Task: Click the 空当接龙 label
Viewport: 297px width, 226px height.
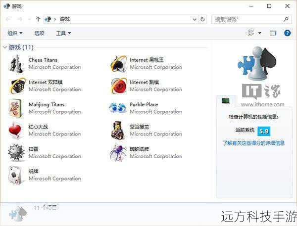Action: [x=139, y=127]
